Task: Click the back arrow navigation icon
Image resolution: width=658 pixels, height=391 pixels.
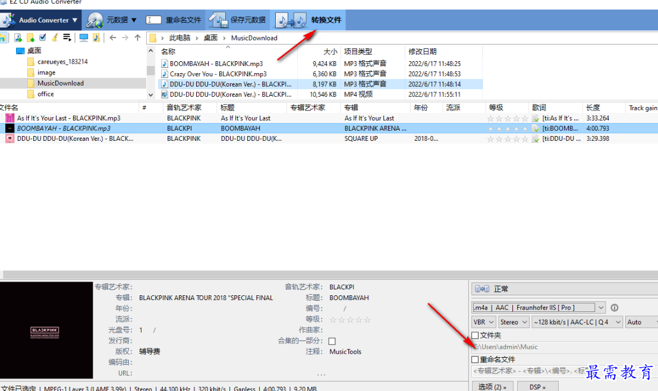Action: point(112,38)
